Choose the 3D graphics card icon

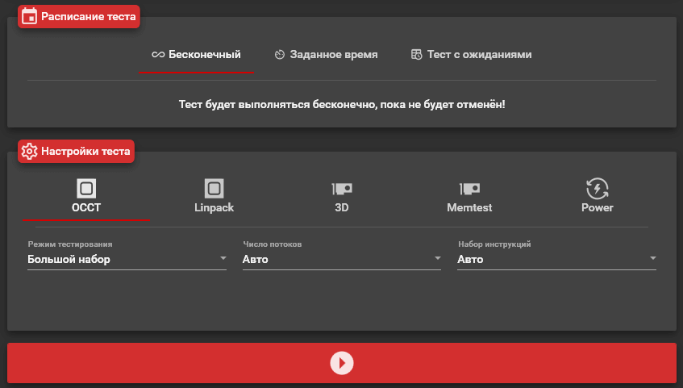click(342, 189)
